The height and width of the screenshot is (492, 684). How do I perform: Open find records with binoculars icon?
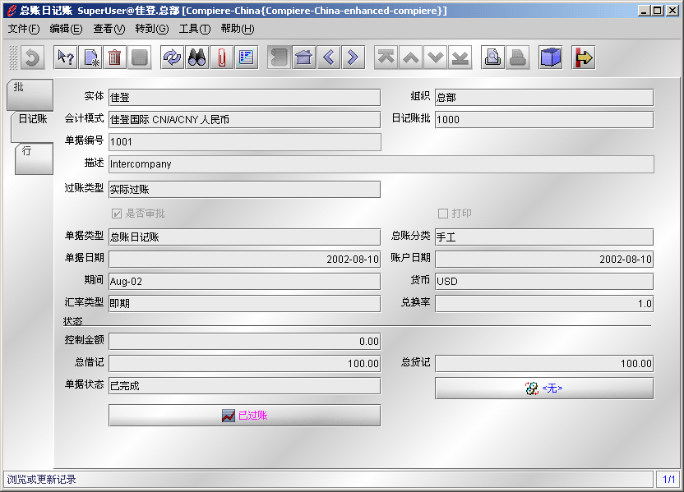[197, 57]
